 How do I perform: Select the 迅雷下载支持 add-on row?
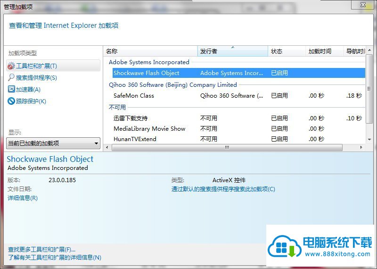[239, 118]
